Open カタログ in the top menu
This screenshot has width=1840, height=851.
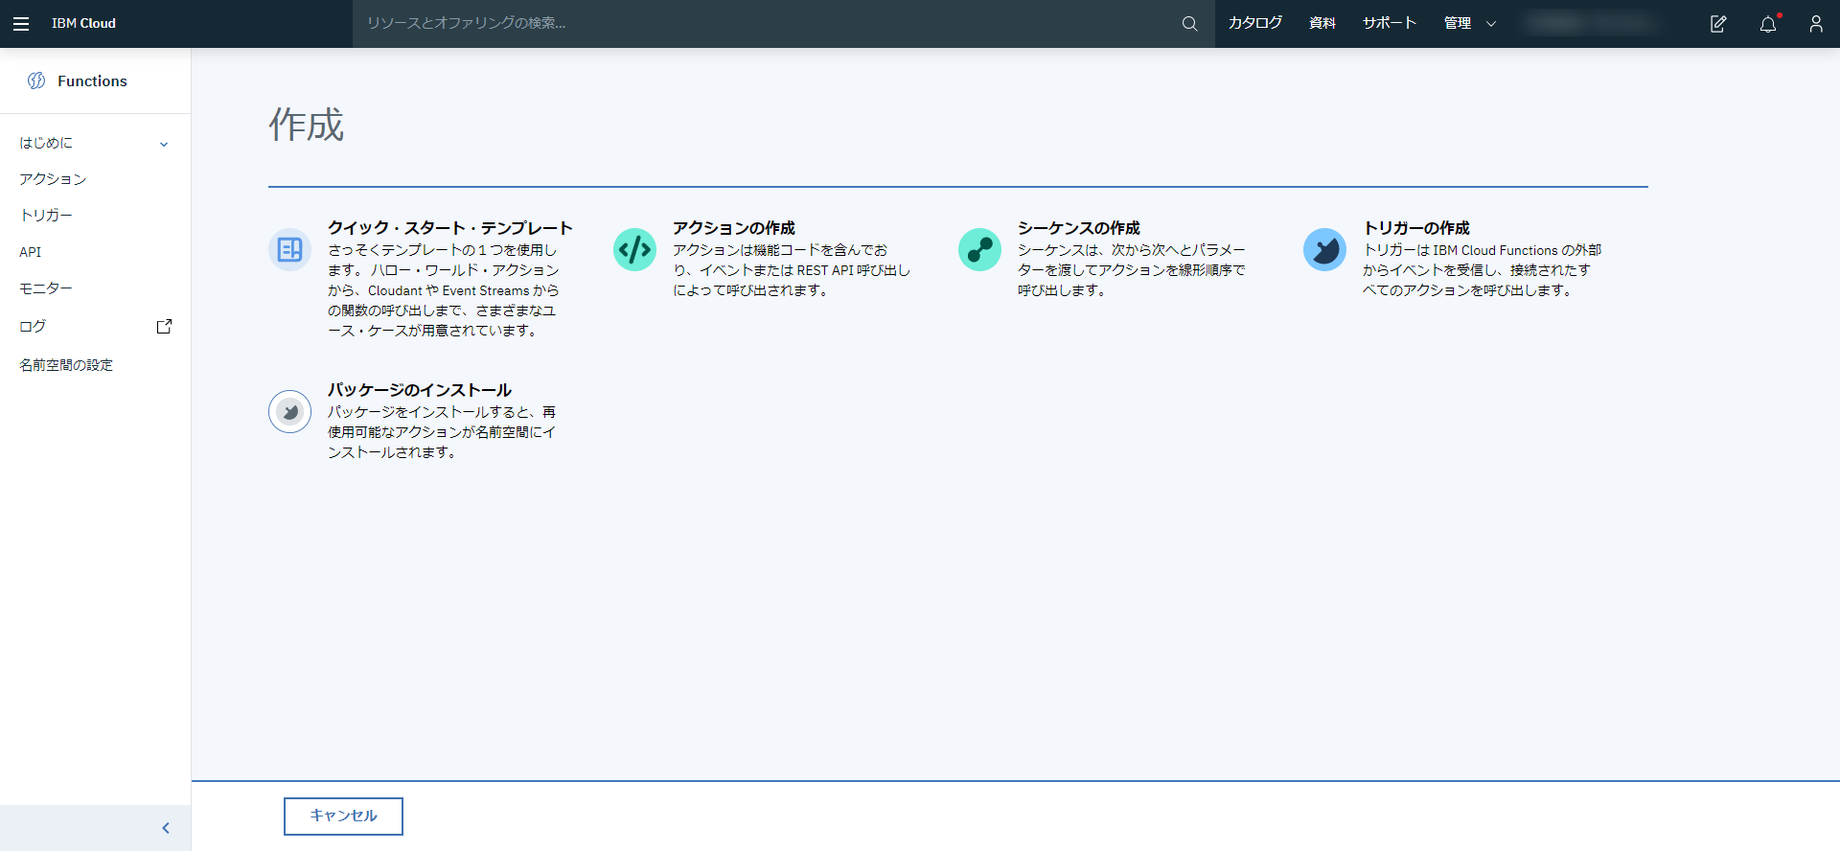[x=1254, y=24]
